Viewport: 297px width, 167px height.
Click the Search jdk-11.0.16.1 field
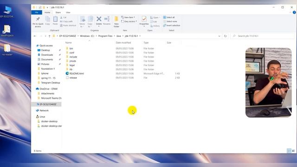pyautogui.click(x=263, y=36)
